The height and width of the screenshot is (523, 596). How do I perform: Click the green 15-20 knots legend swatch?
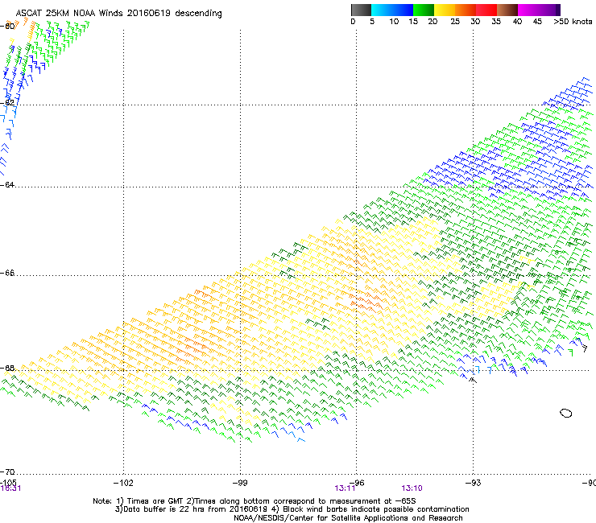424,10
